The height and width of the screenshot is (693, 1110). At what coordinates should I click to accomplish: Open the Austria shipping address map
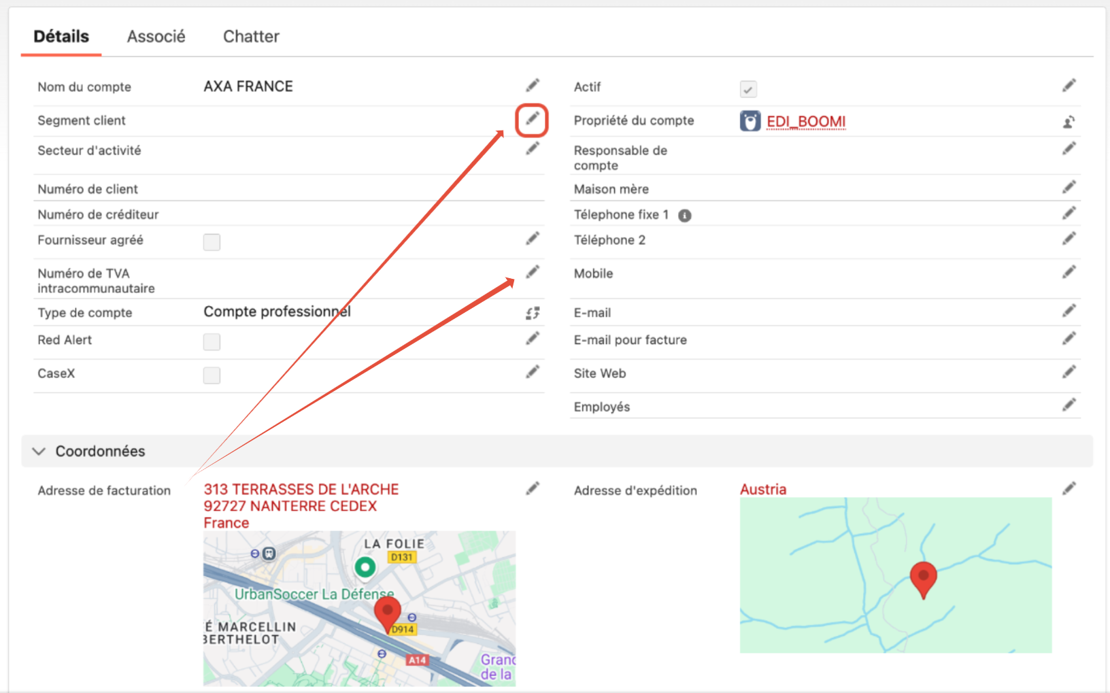(896, 575)
